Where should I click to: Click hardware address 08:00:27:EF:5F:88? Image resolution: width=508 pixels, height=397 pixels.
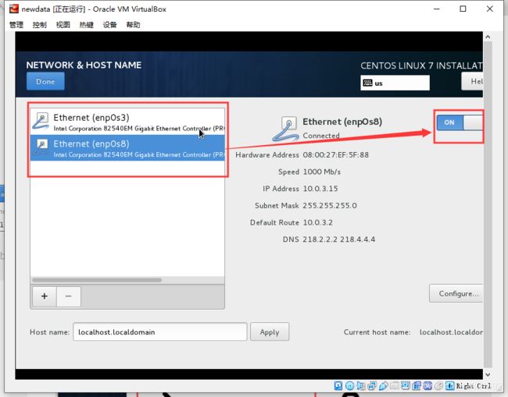point(335,155)
